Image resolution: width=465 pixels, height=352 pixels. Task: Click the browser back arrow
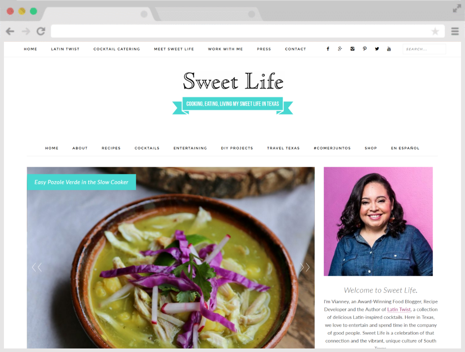tap(10, 31)
